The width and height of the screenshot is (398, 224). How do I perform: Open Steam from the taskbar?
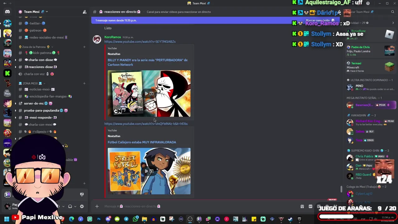pos(290,219)
